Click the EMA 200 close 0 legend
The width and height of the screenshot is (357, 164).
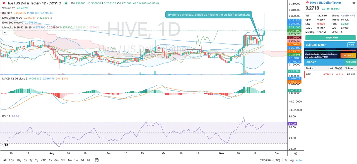click(13, 23)
